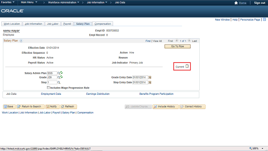Viewport: 268px width, 151px height.
Task: Click the Save button
Action: 9,107
